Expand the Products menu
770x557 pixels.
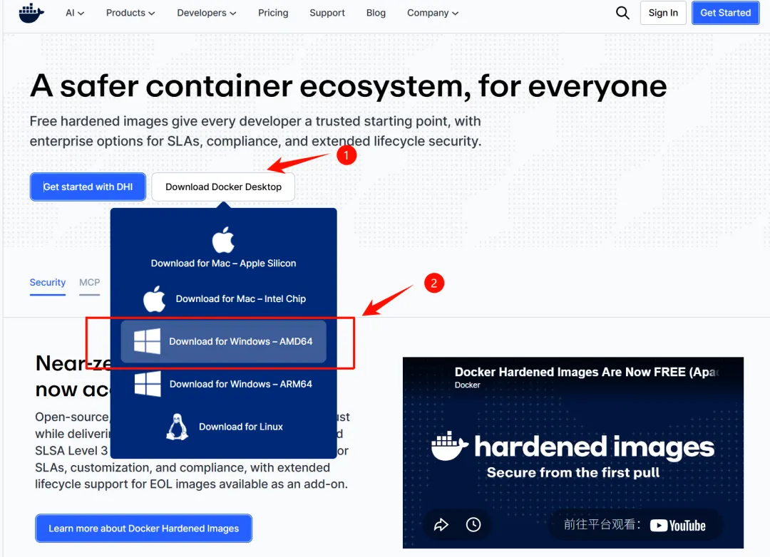(x=130, y=13)
